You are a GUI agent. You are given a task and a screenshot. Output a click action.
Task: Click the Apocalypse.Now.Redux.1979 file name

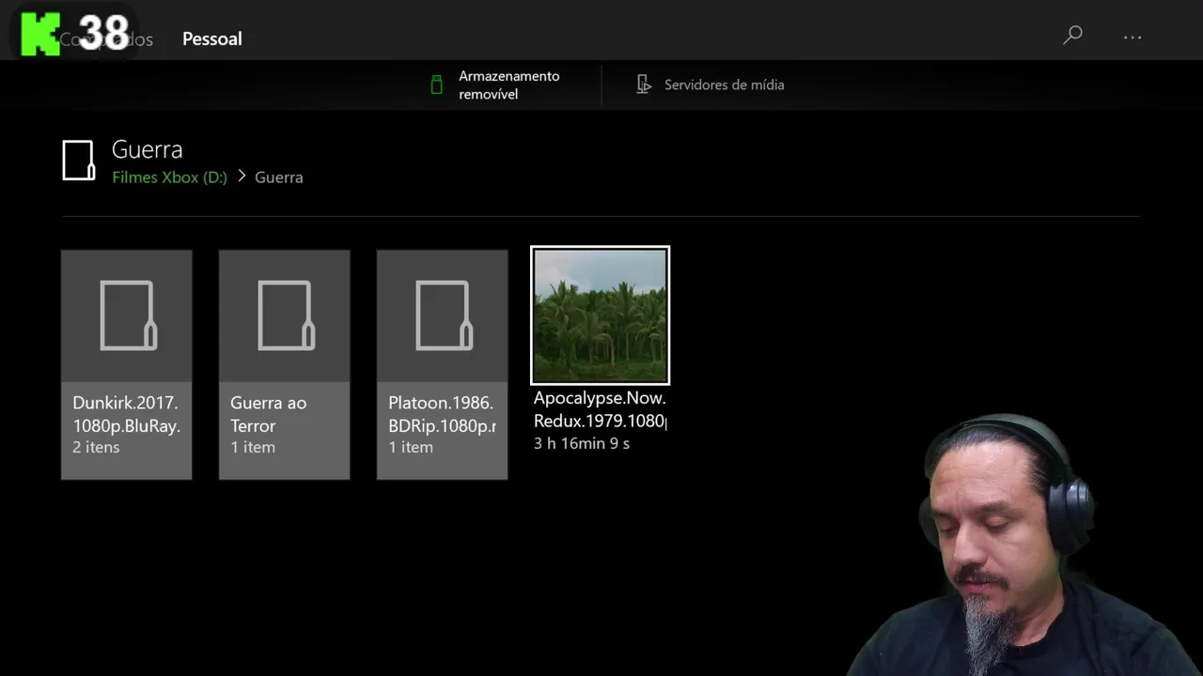[x=600, y=409]
